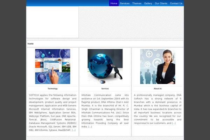Click the 'home' page title text
Image resolution: width=210 pixels, height=140 pixels.
coord(30,44)
